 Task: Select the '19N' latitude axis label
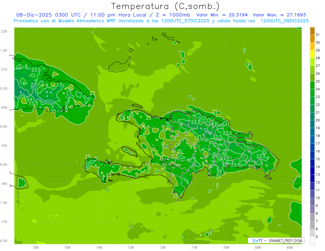[x=4, y=146]
